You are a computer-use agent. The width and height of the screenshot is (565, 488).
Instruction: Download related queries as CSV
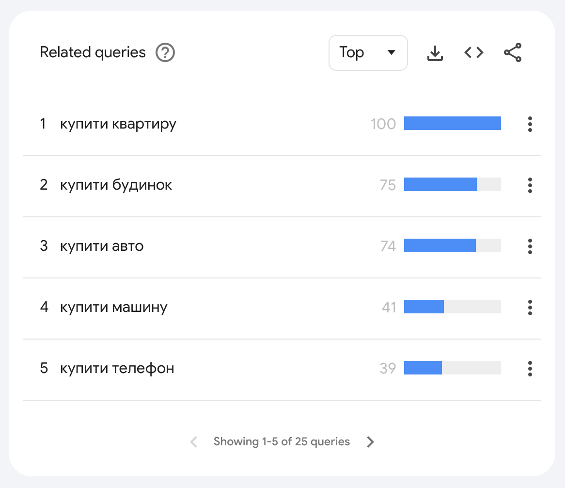click(435, 53)
